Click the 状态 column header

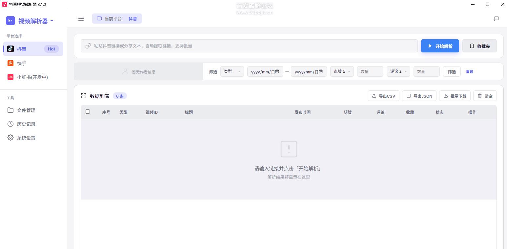pos(439,112)
